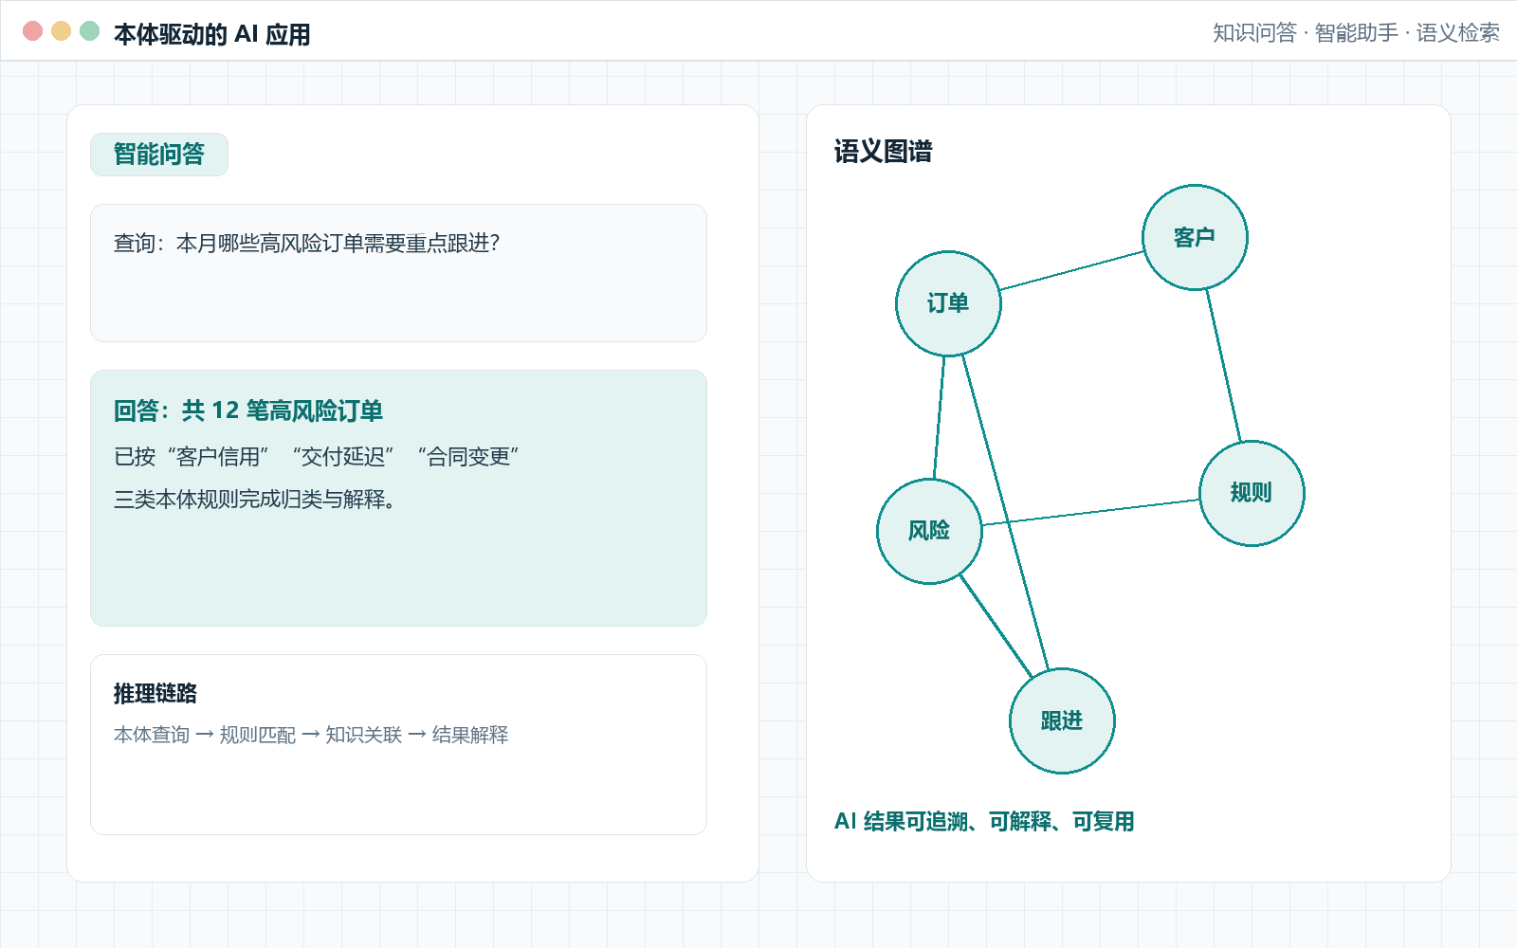Viewport: 1517px width, 948px height.
Task: Click the green maximize dot
Action: [90, 31]
